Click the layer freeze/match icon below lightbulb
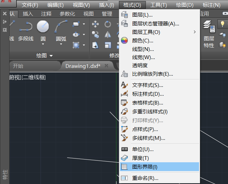The width and height of the screenshot is (228, 184). [222, 35]
